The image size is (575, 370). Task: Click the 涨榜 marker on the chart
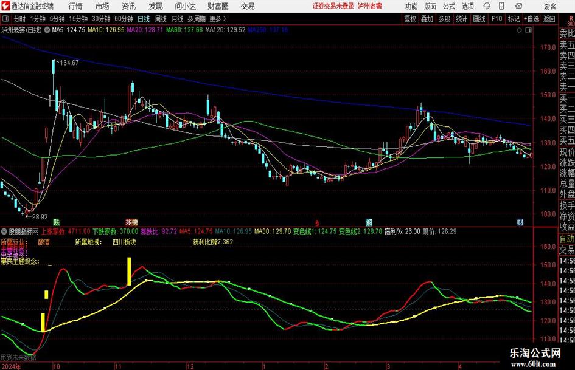pos(131,222)
